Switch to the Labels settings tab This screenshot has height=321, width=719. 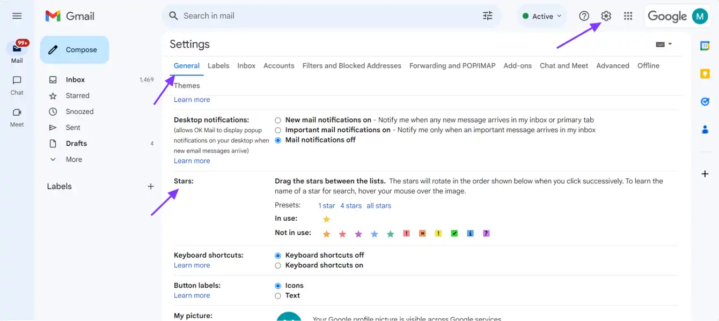pyautogui.click(x=218, y=65)
